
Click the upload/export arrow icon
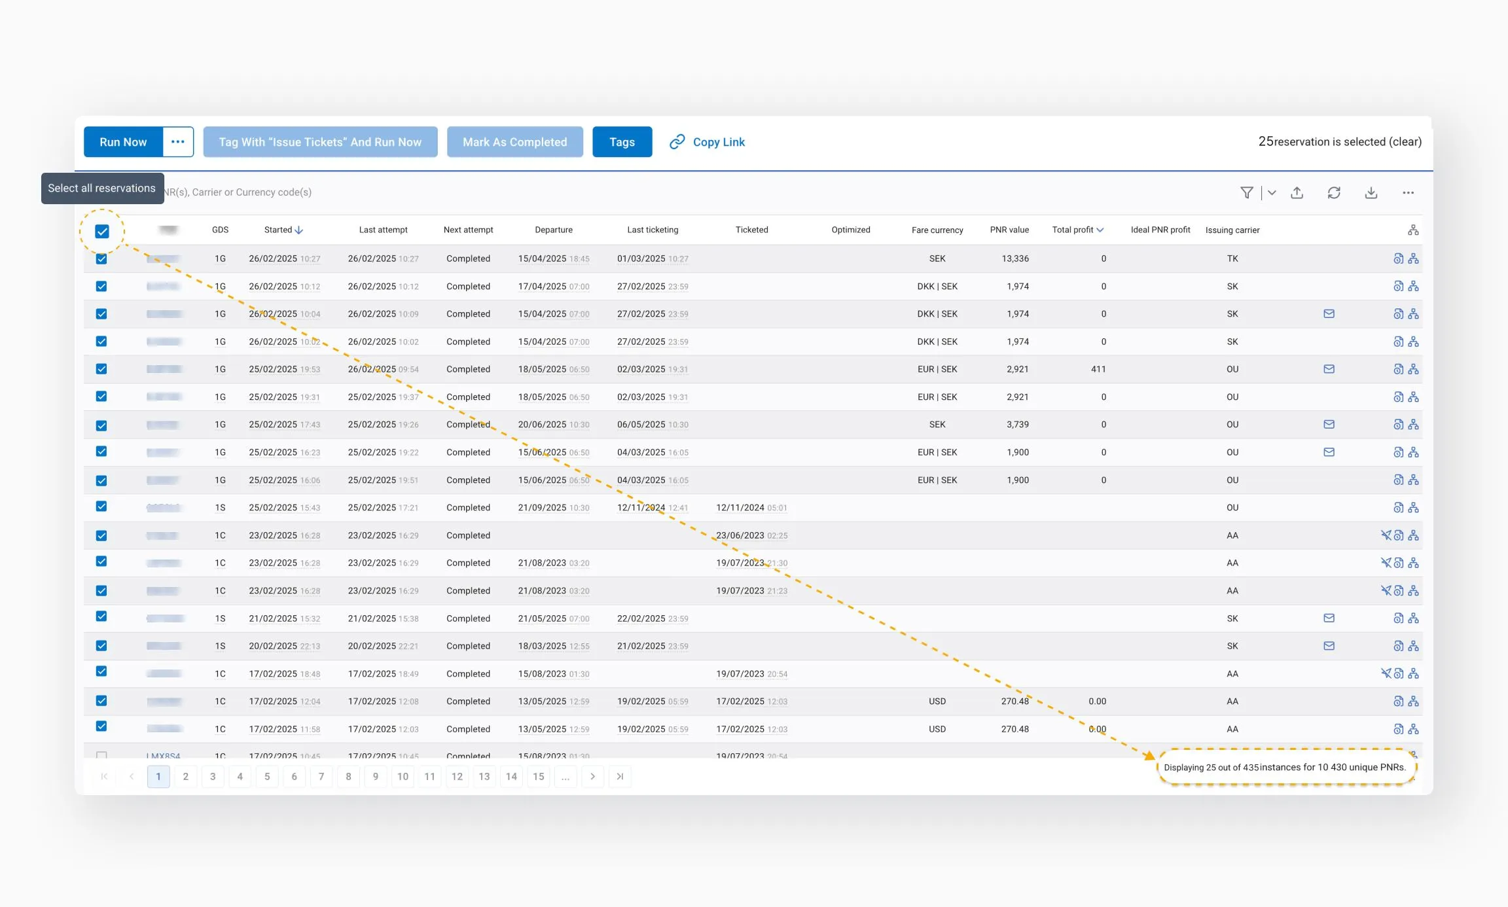pyautogui.click(x=1297, y=192)
